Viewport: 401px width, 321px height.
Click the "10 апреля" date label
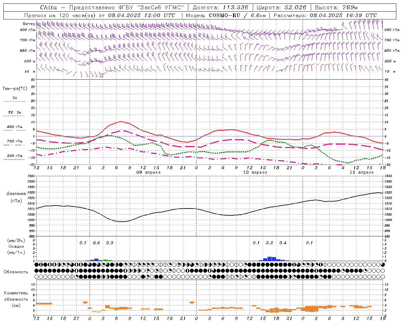tap(255, 172)
